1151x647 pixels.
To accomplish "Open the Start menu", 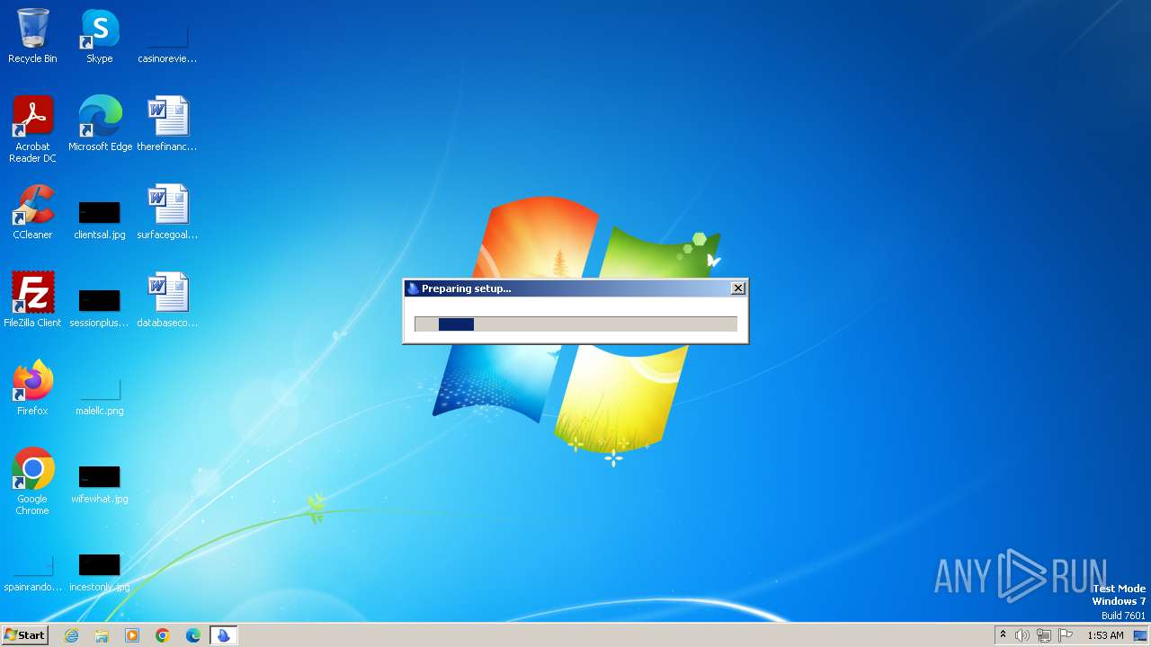I will 24,635.
